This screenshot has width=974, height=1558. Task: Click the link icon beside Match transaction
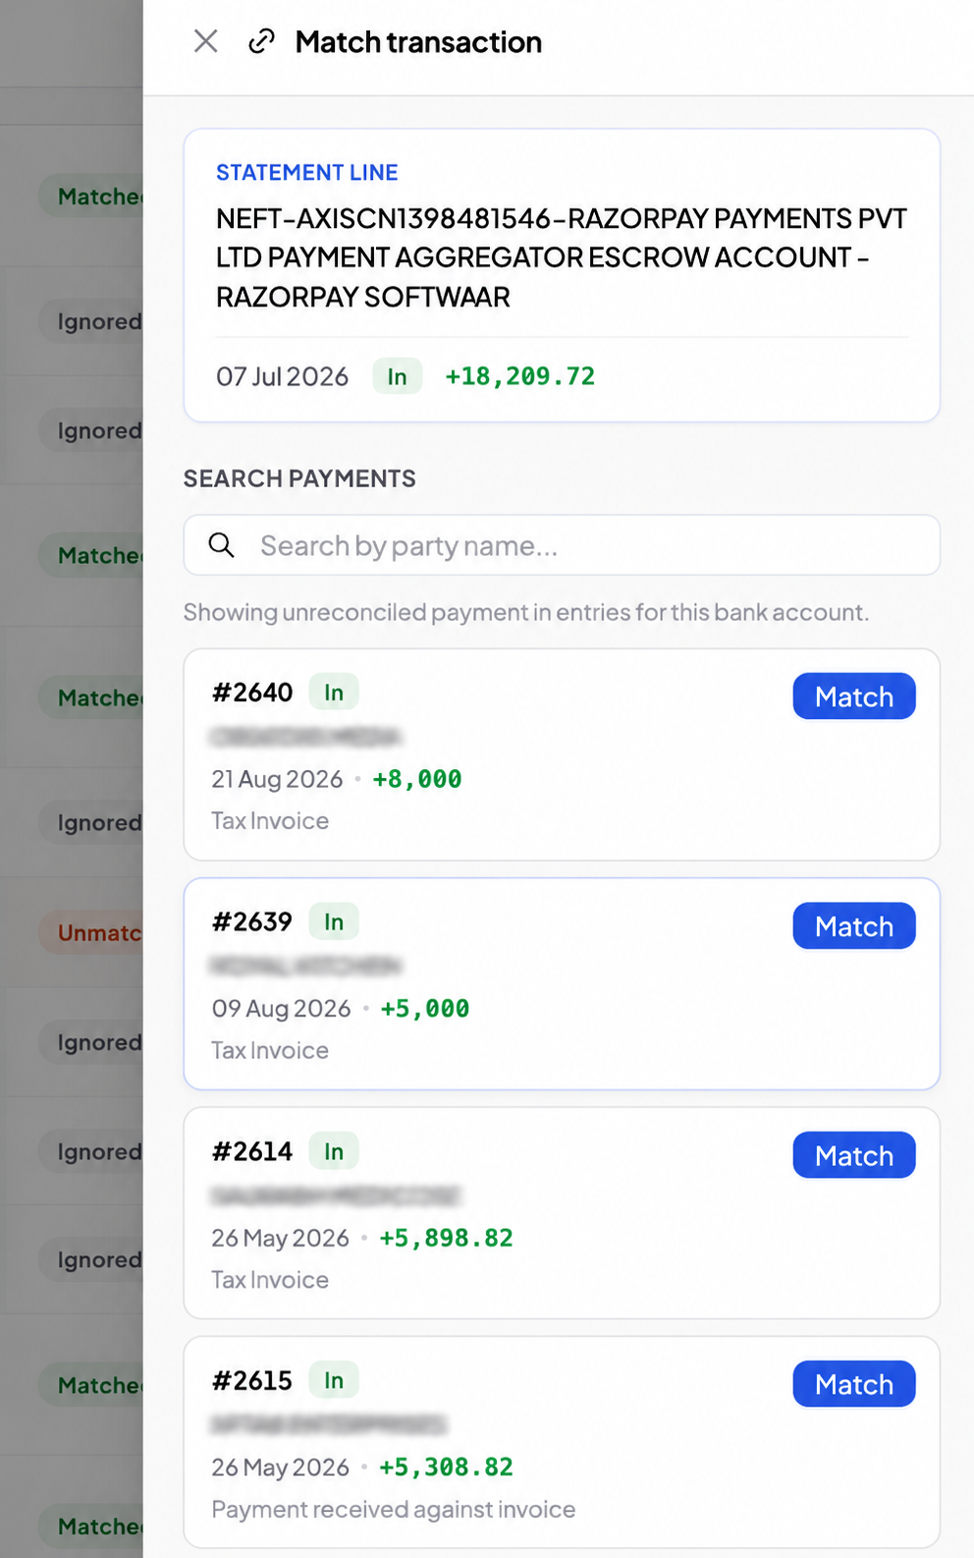coord(261,41)
